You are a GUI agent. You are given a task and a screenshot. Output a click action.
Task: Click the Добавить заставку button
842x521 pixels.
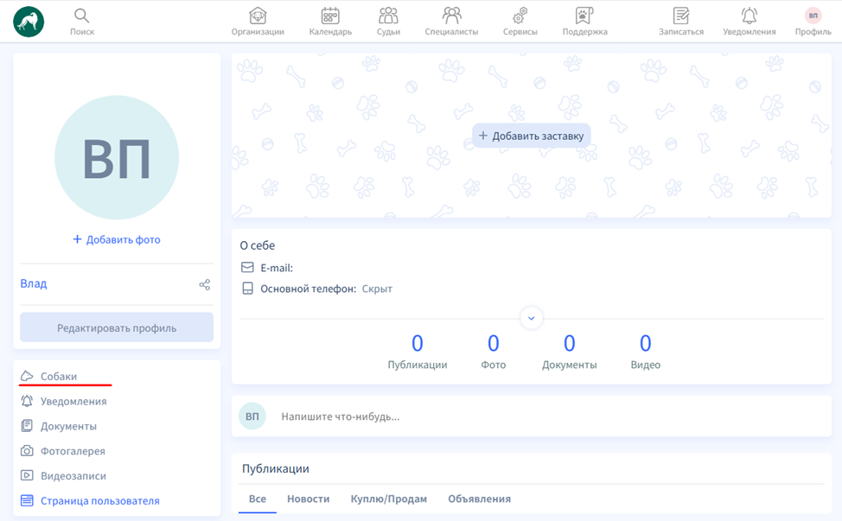point(532,136)
